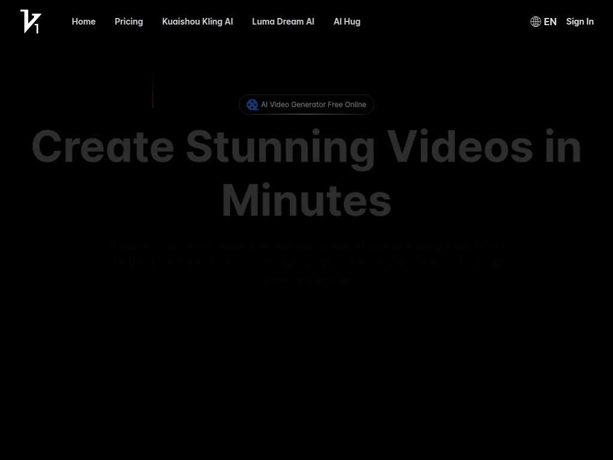Image resolution: width=613 pixels, height=460 pixels.
Task: Navigate to AI Hug
Action: pos(347,22)
